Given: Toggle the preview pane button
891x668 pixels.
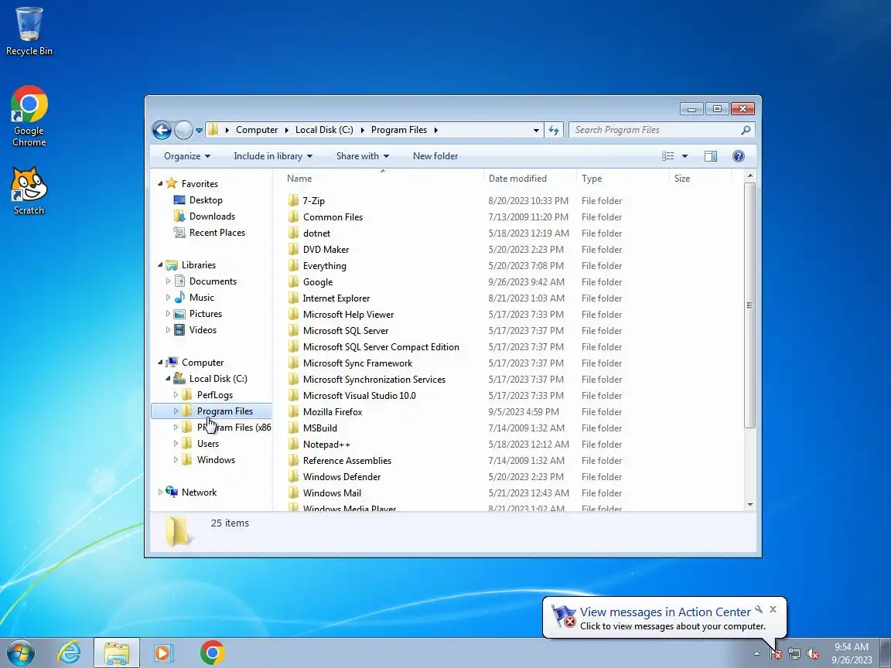Looking at the screenshot, I should (711, 156).
